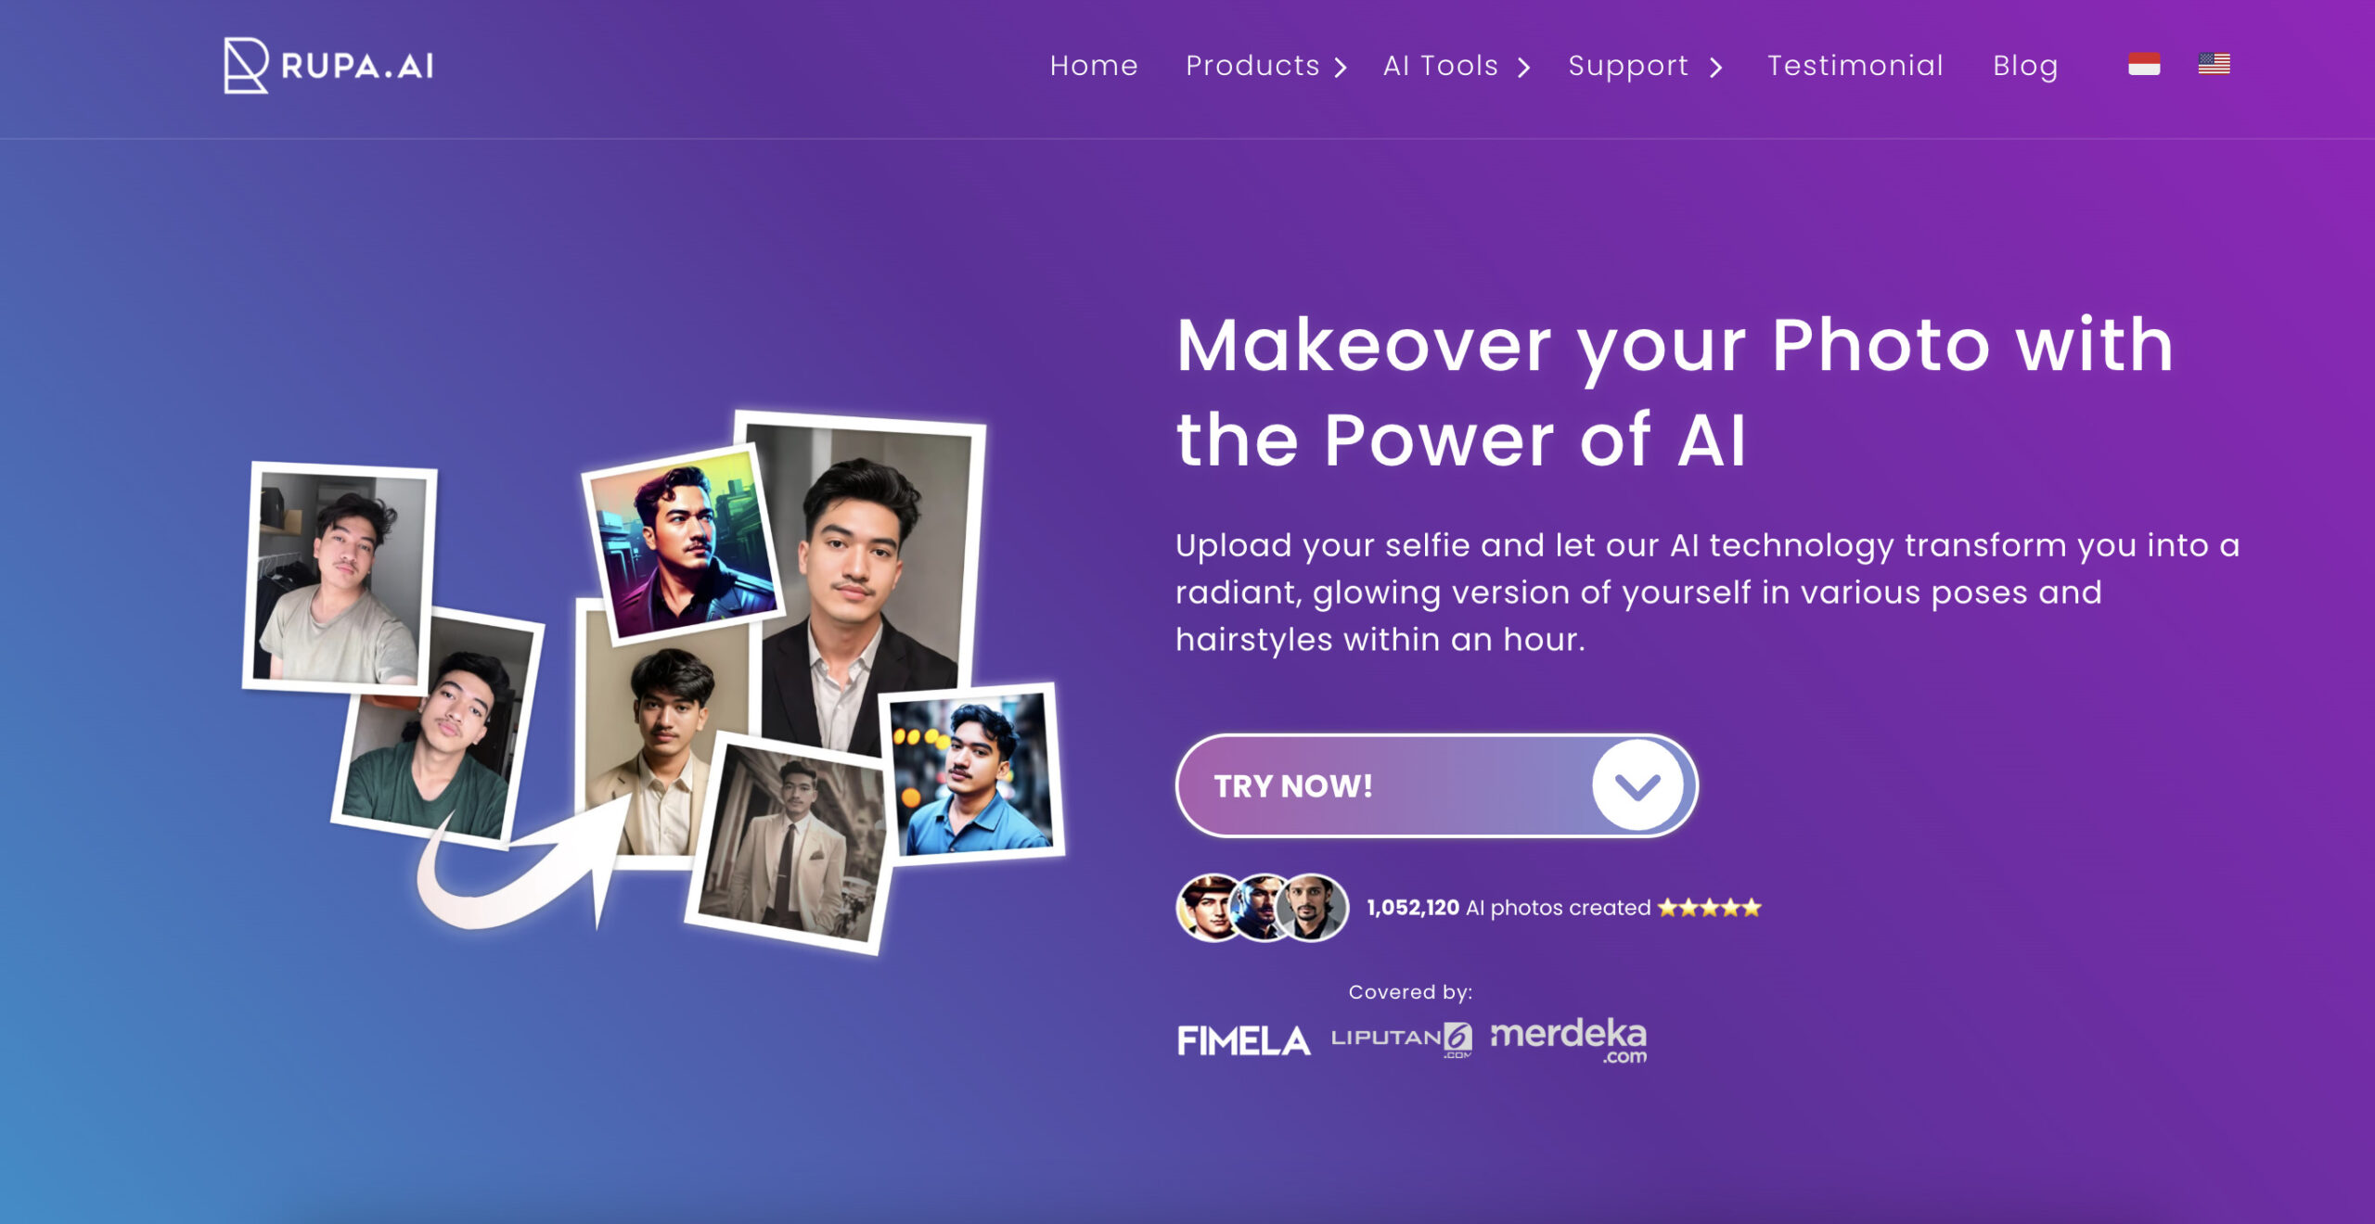Open the merdeka.com logo
The width and height of the screenshot is (2375, 1224).
point(1569,1040)
